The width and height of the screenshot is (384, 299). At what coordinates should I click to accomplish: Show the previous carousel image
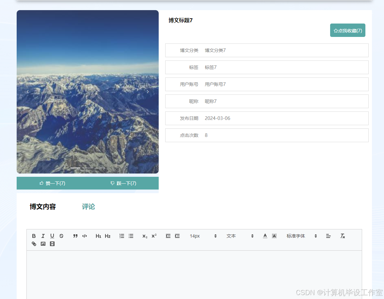(28, 91)
